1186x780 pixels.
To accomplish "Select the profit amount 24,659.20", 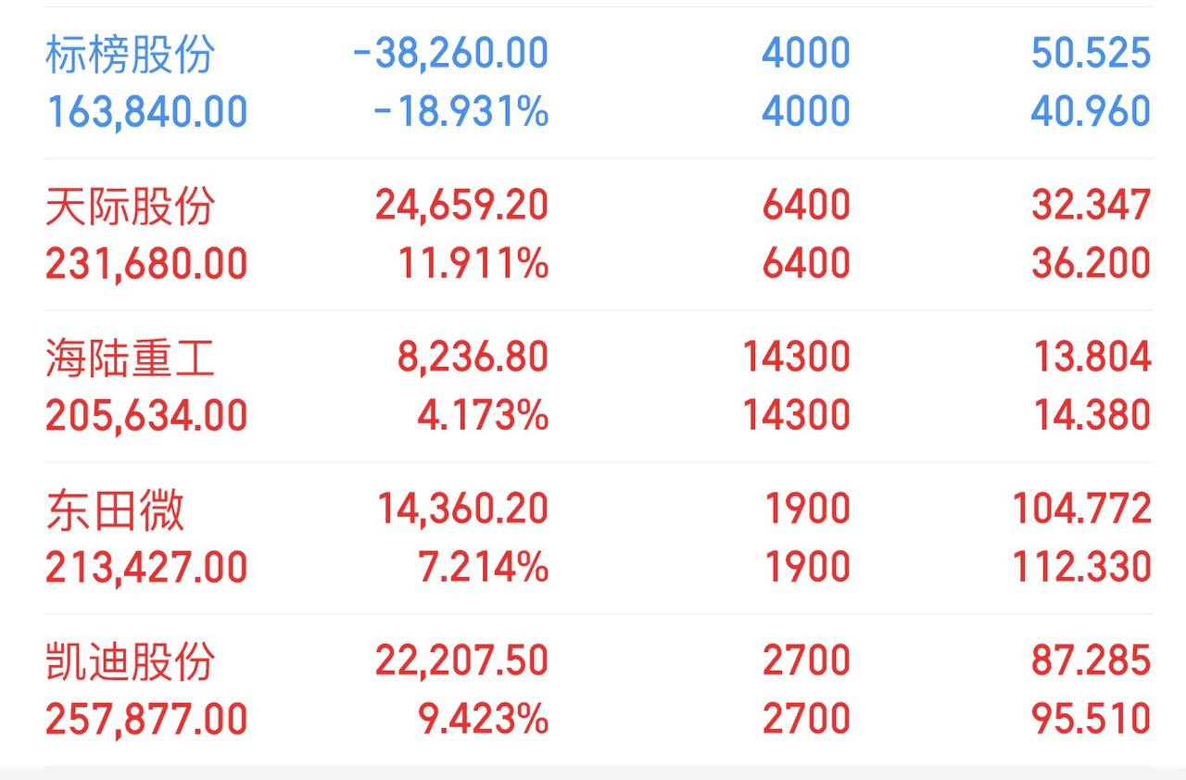I will 461,206.
